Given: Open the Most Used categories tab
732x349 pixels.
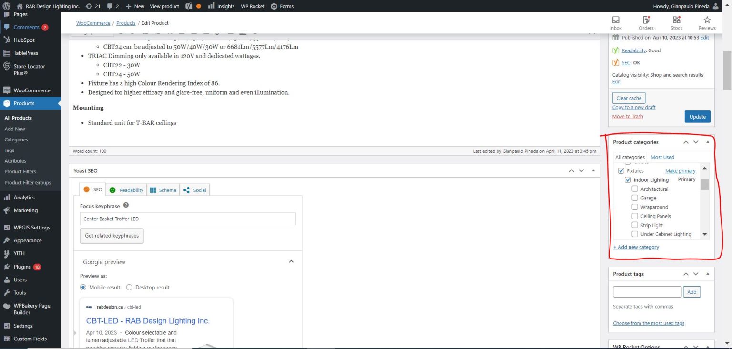Looking at the screenshot, I should point(662,157).
